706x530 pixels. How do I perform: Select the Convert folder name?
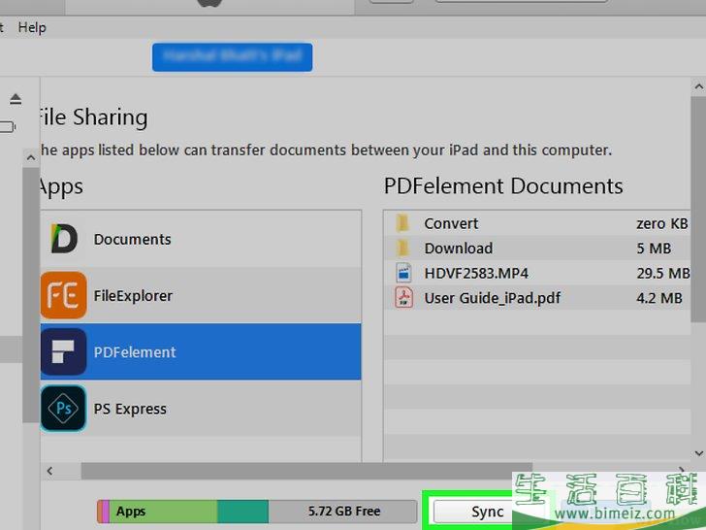coord(451,223)
